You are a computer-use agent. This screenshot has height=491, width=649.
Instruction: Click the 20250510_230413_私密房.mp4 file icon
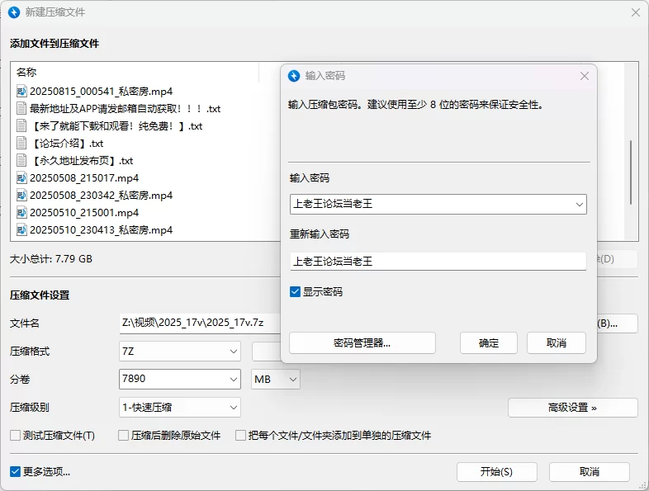pos(22,230)
